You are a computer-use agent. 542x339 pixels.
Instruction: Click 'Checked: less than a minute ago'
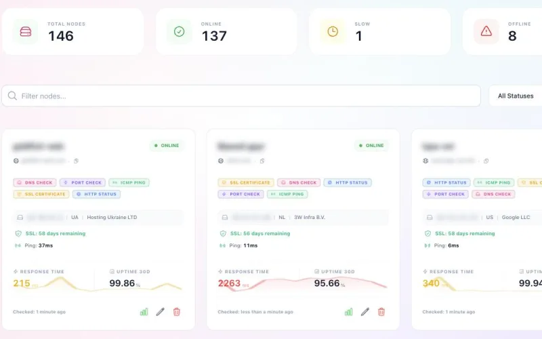[255, 312]
